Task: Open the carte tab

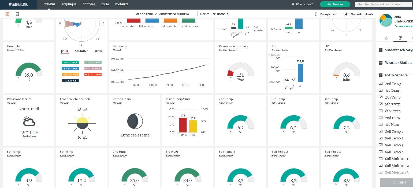Action: [105, 4]
